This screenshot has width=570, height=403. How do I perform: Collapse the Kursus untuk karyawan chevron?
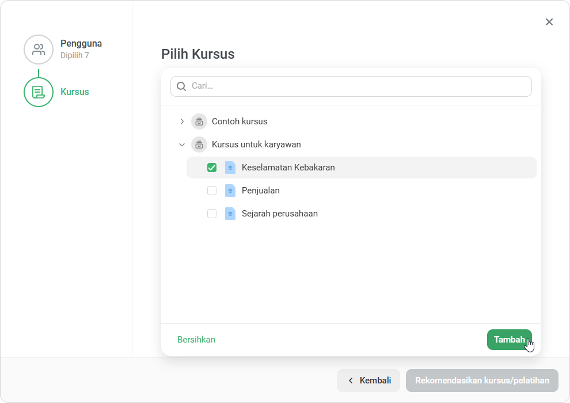(182, 145)
